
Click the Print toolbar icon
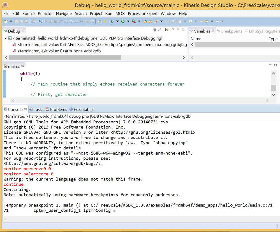point(27,21)
